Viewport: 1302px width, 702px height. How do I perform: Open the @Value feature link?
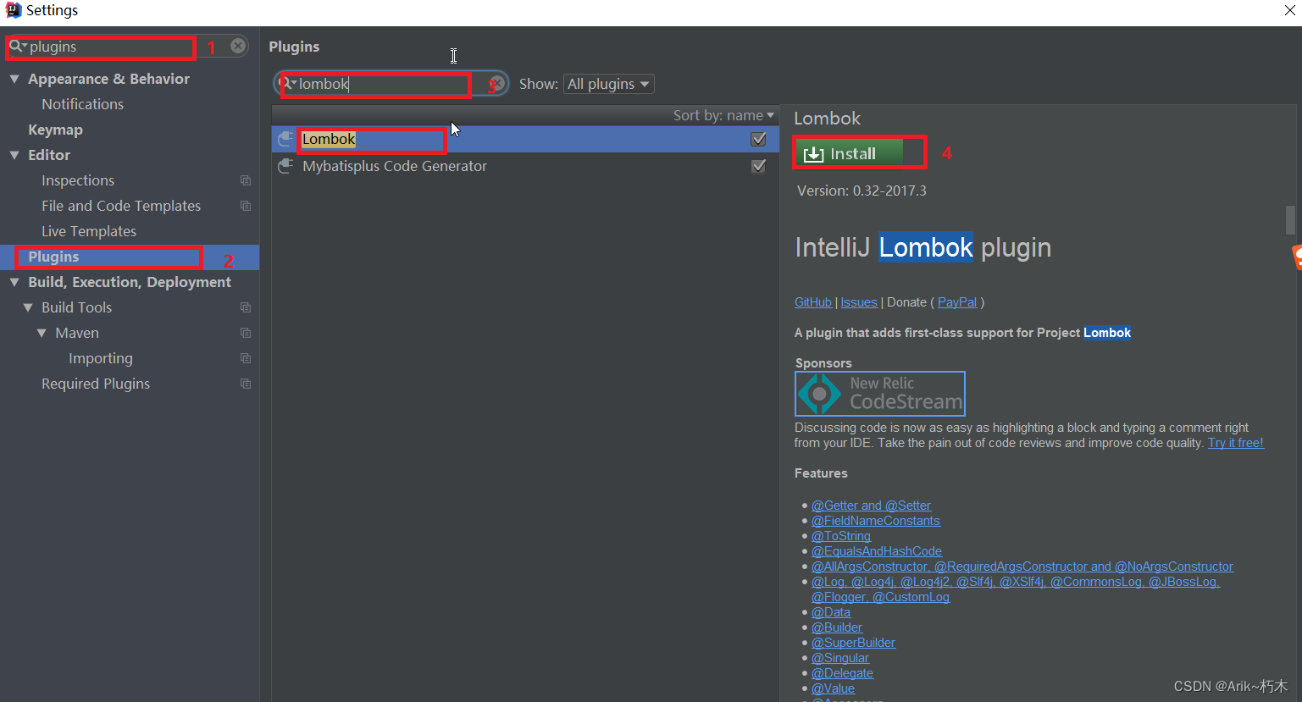[833, 688]
